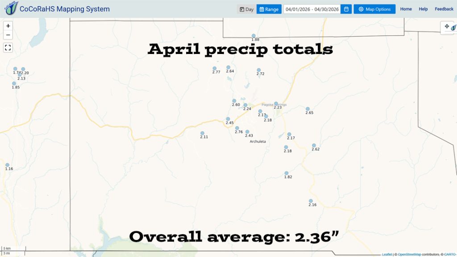
Task: Click the station marker reading 1.82
Action: click(x=287, y=173)
